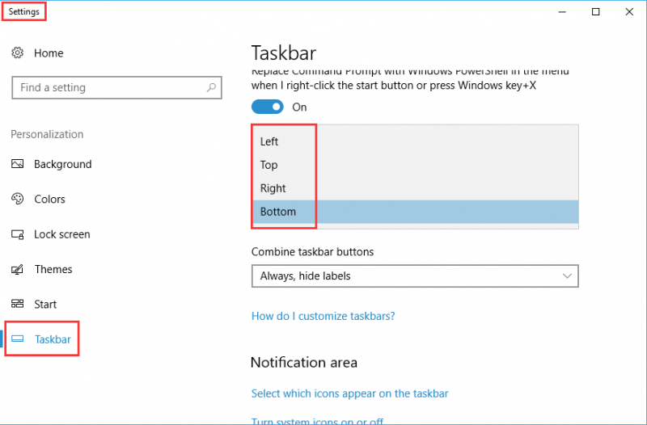Choose Right taskbar location option
This screenshot has width=647, height=425.
pyautogui.click(x=415, y=188)
